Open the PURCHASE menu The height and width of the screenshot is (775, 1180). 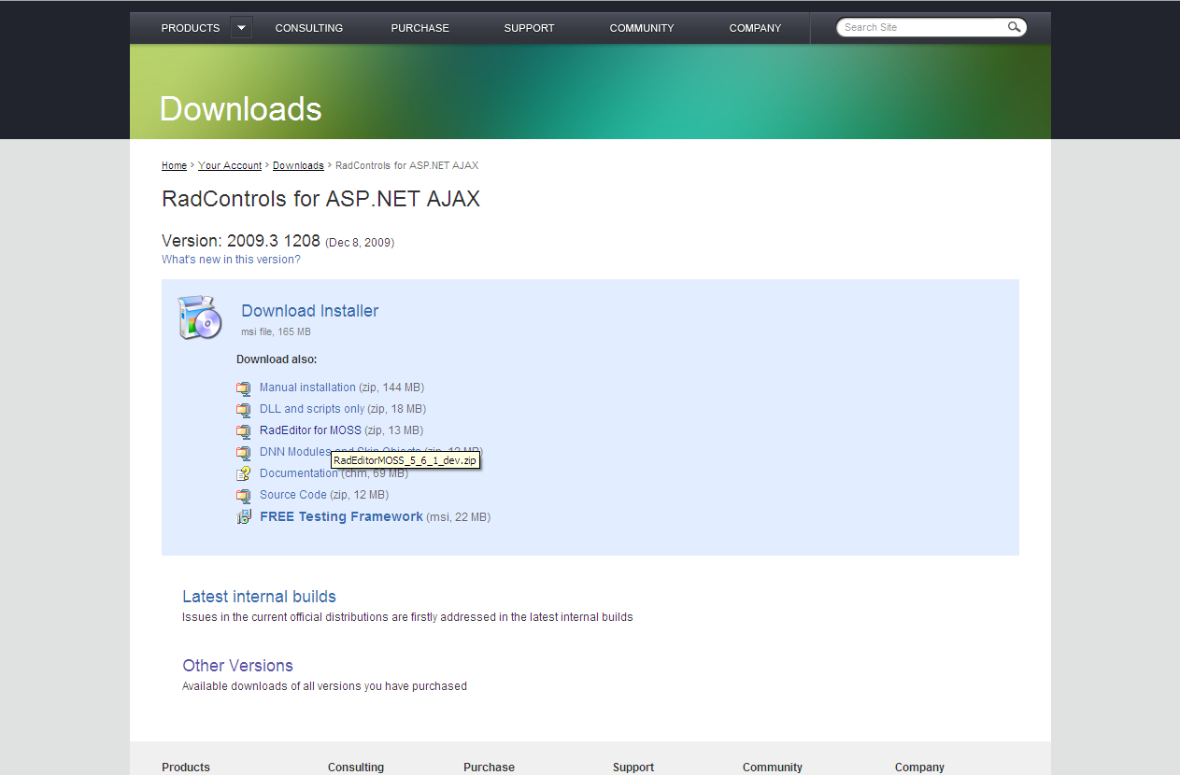[x=420, y=28]
